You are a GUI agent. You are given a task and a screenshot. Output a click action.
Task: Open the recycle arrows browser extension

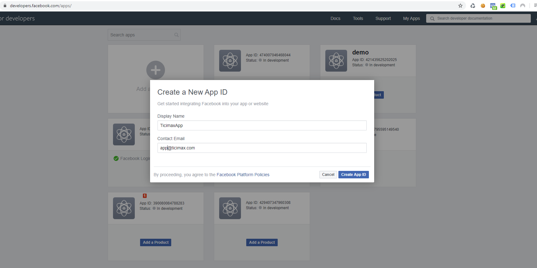pos(473,6)
